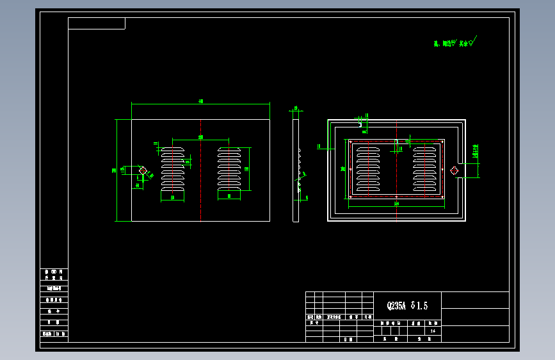Select the crosshair hole symbol in the left view
Image resolution: width=555 pixels, height=360 pixels.
[x=143, y=171]
